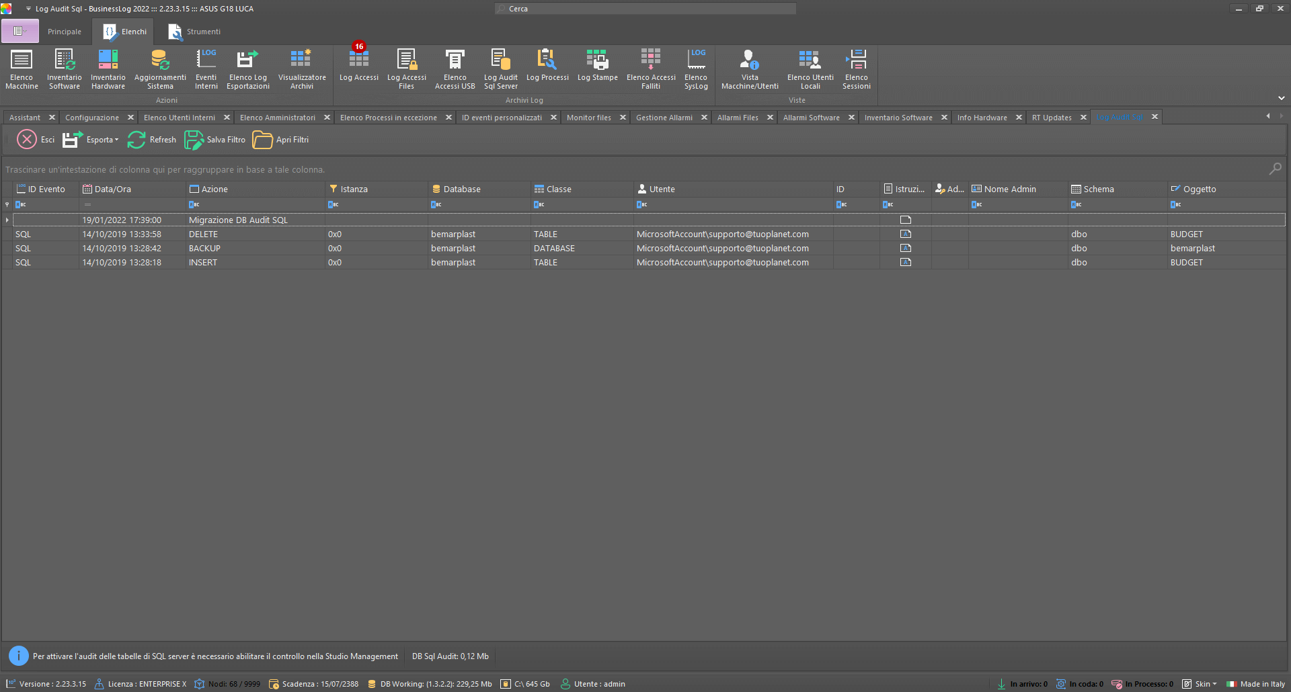Click Apri Filtri button

[x=281, y=140]
